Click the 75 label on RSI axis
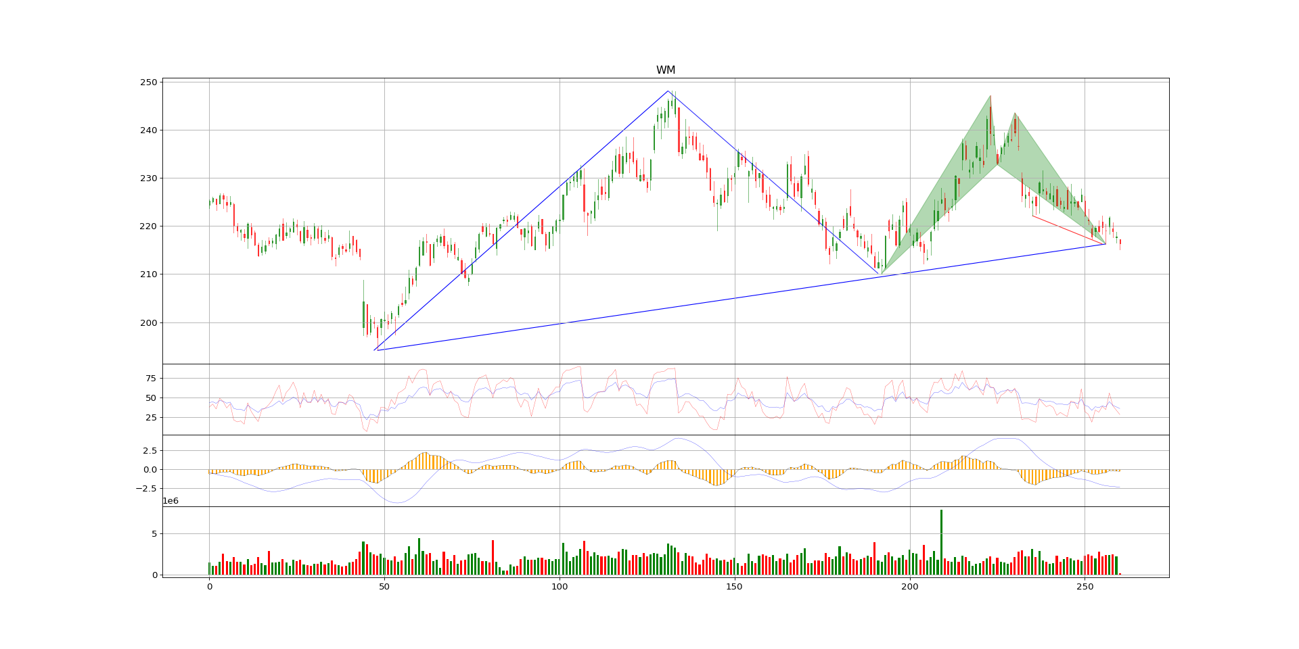This screenshot has width=1299, height=649. pos(152,378)
